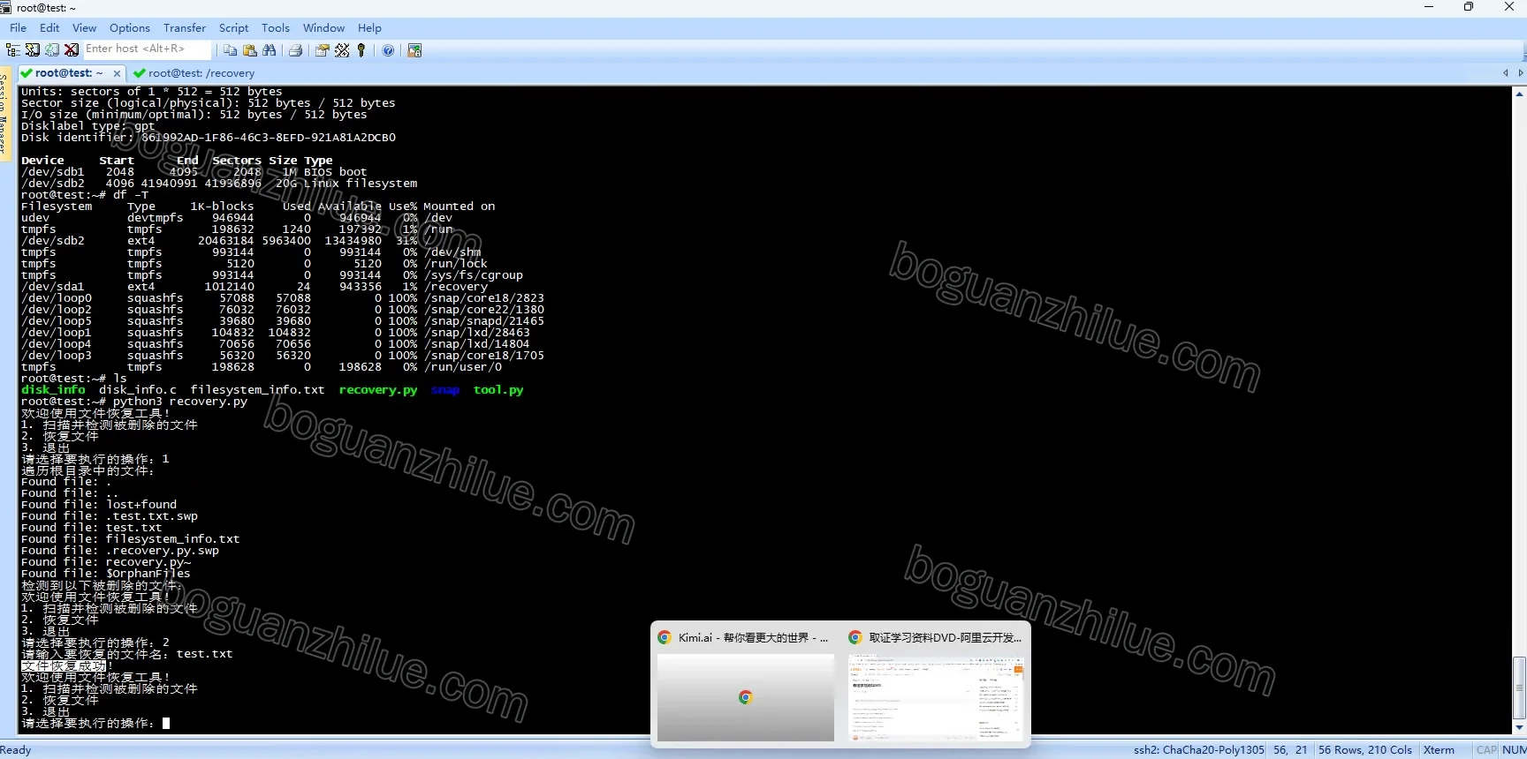Click the SecureCRT title bar app icon

(6, 7)
